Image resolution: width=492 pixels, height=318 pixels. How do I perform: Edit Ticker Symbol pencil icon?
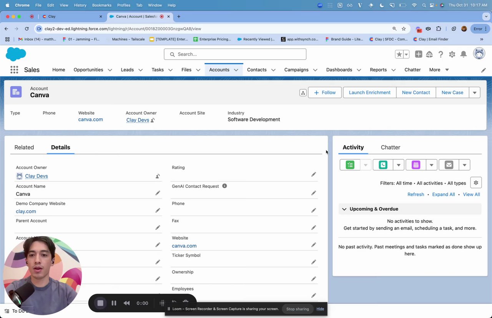(314, 262)
